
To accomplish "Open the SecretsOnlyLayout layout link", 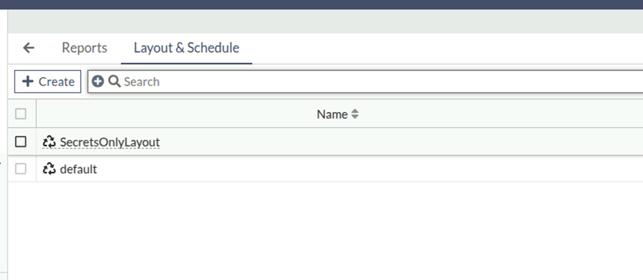I will [x=110, y=142].
